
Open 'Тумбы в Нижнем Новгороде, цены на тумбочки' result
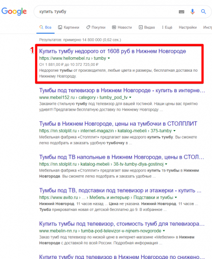pos(118,124)
